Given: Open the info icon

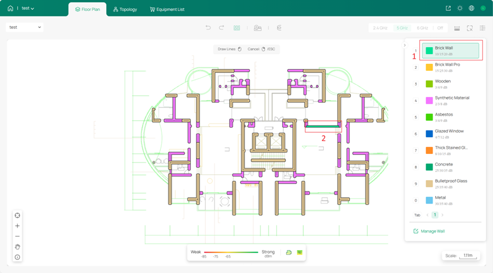Looking at the screenshot, I should 17,257.
